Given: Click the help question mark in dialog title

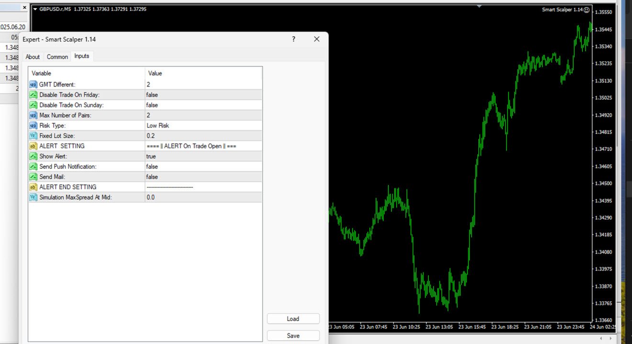Looking at the screenshot, I should pos(294,39).
